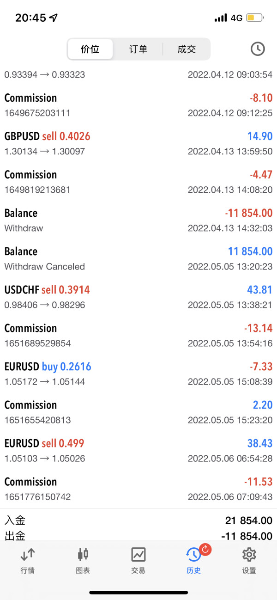Open the clock date range filter
This screenshot has width=277, height=600.
tap(257, 49)
